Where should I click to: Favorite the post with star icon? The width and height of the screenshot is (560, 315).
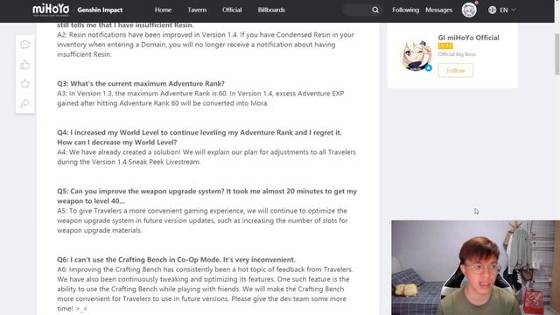[x=25, y=84]
